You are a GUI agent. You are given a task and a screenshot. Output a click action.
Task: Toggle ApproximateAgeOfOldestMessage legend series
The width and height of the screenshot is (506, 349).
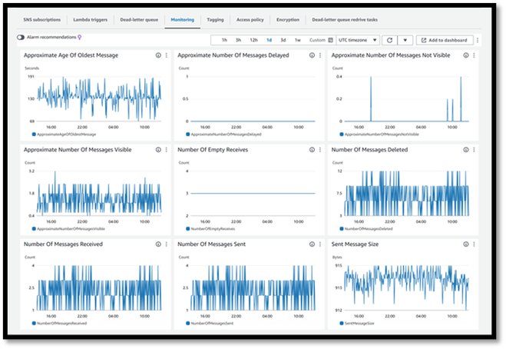[x=64, y=134]
